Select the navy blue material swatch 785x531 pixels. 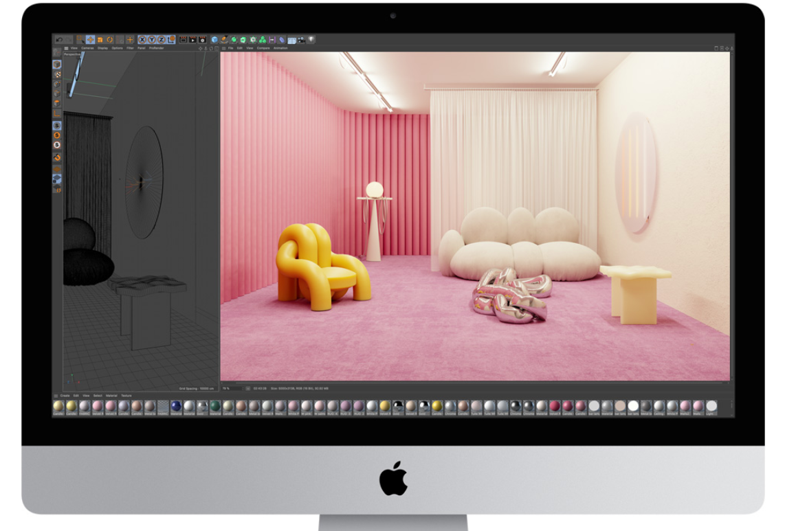click(x=176, y=406)
